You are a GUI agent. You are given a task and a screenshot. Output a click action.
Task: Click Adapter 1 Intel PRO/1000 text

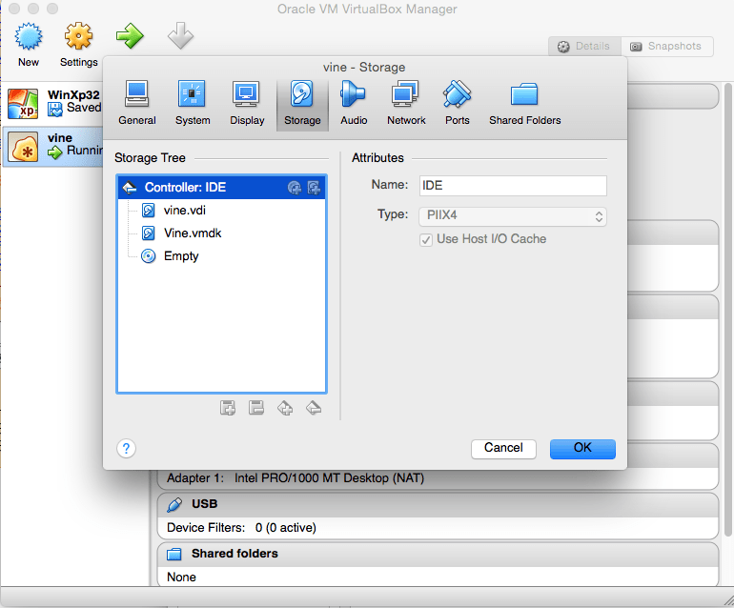tap(296, 477)
